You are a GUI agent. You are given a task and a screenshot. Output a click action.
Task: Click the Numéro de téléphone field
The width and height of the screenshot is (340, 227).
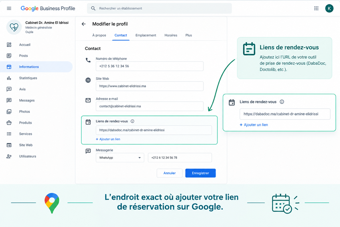[x=150, y=66]
